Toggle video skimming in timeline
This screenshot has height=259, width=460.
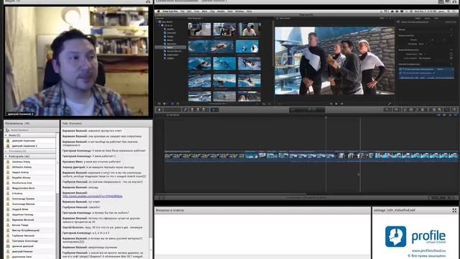pos(439,115)
